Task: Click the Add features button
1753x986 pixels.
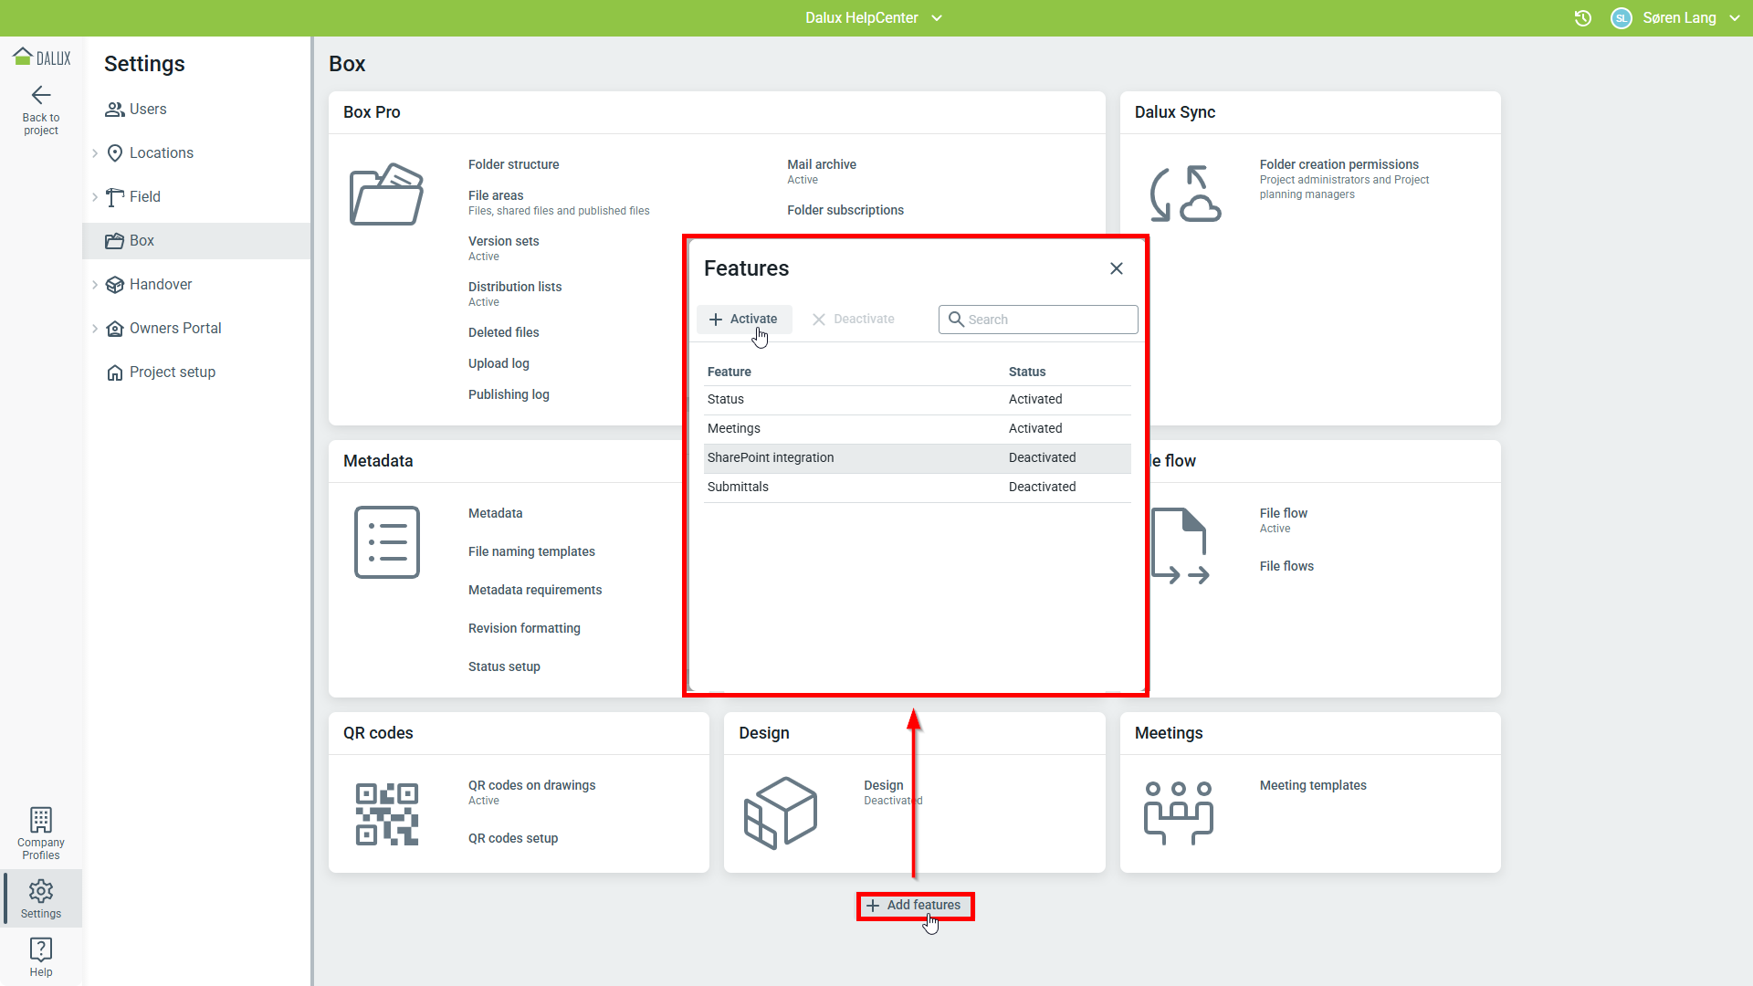Action: pos(915,906)
